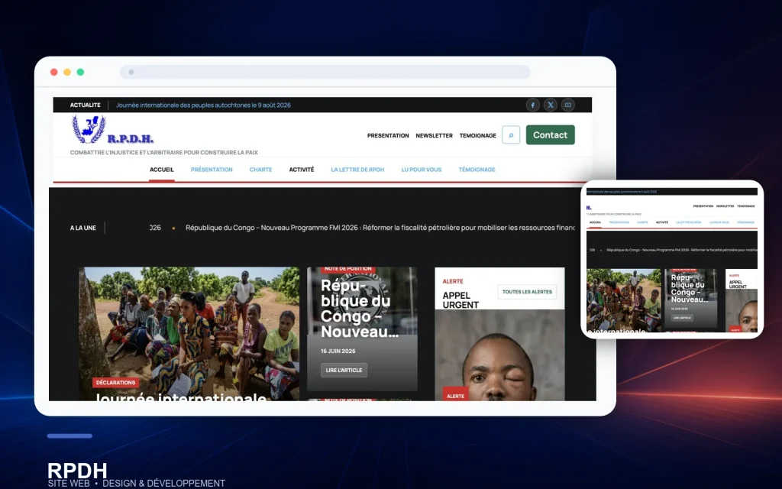
Task: Click the R.P.D.H. logo
Action: coord(113,130)
